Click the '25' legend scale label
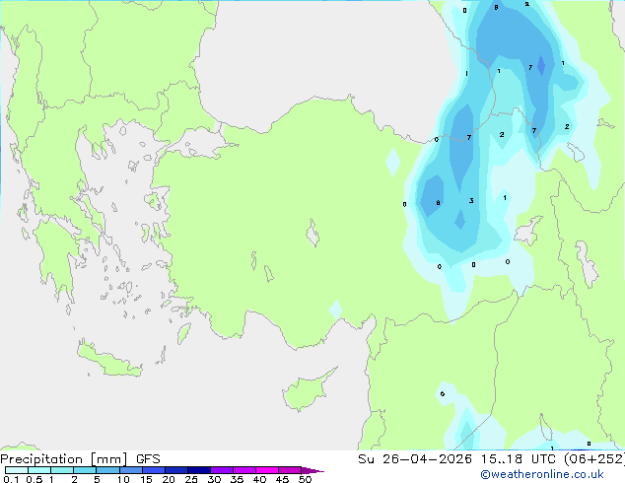Image resolution: width=625 pixels, height=483 pixels. tap(191, 479)
